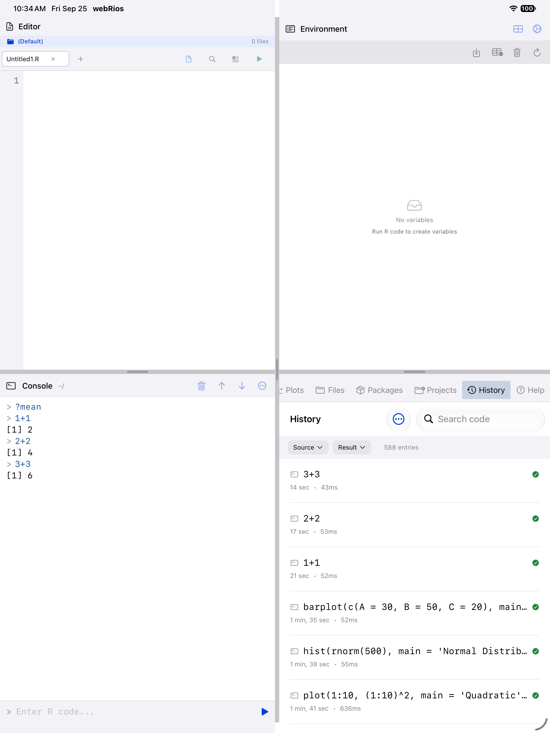Submit console code with the blue play button
The image size is (550, 733).
pos(265,712)
